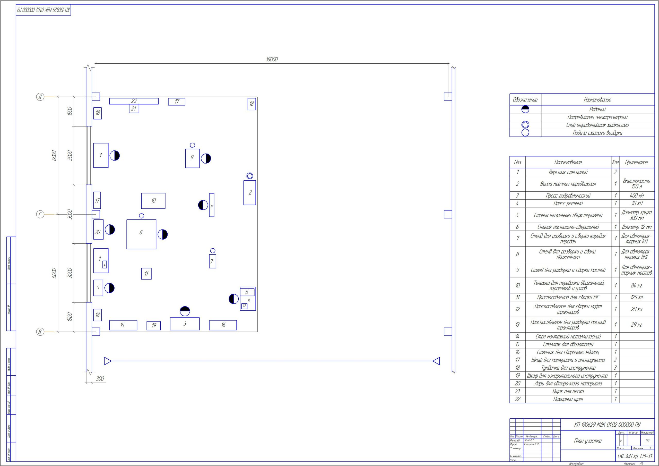Click 'Формат А1' below the title block

pyautogui.click(x=634, y=464)
